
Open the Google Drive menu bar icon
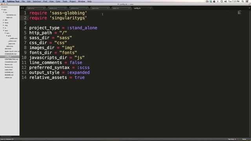tap(214, 2)
